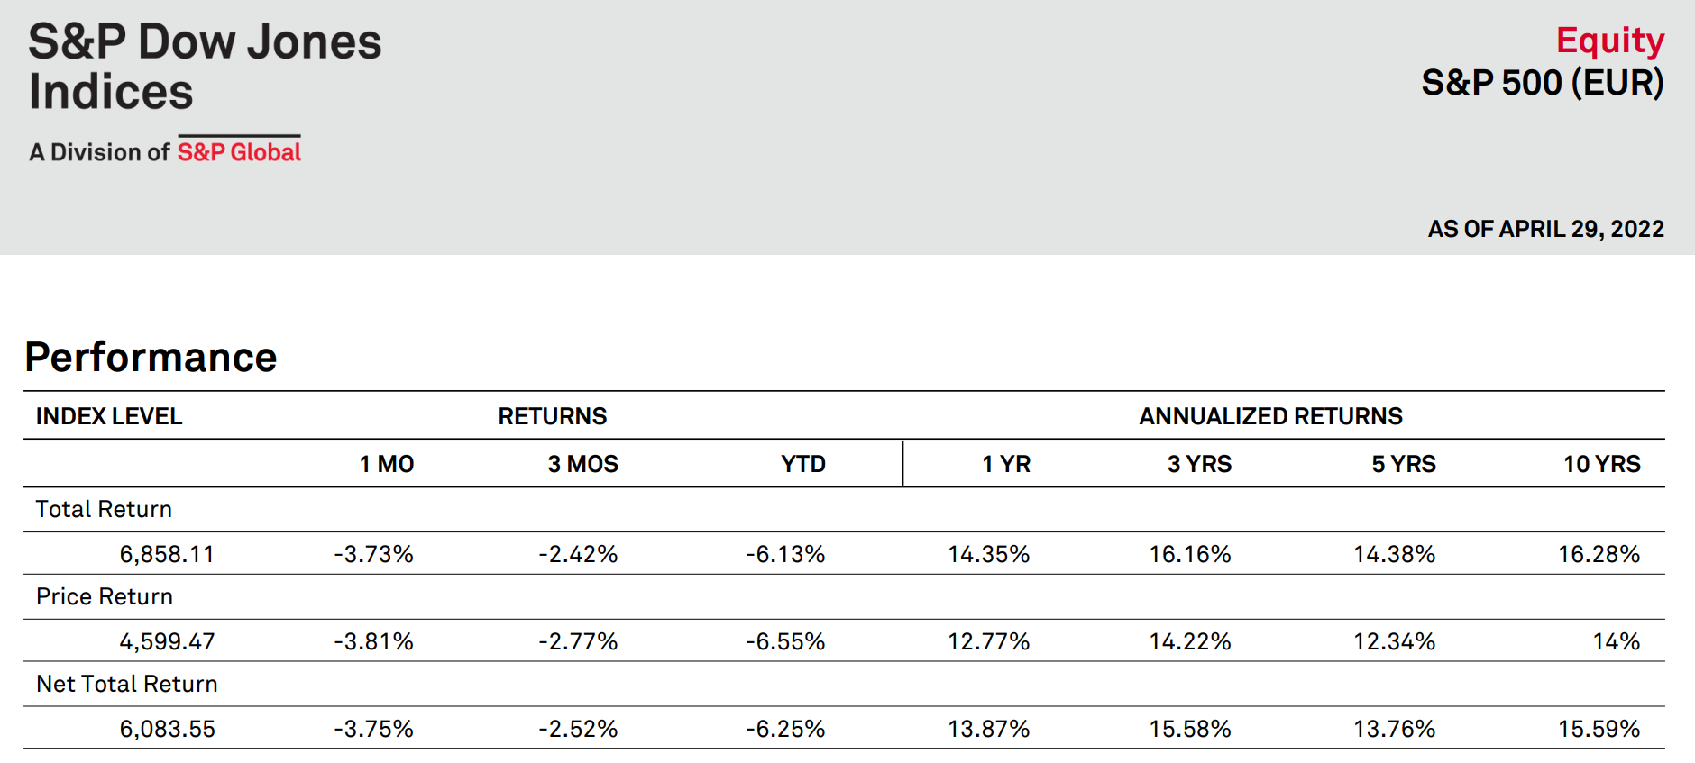Select the Net Total Return row label
Image resolution: width=1695 pixels, height=763 pixels.
pos(127,684)
